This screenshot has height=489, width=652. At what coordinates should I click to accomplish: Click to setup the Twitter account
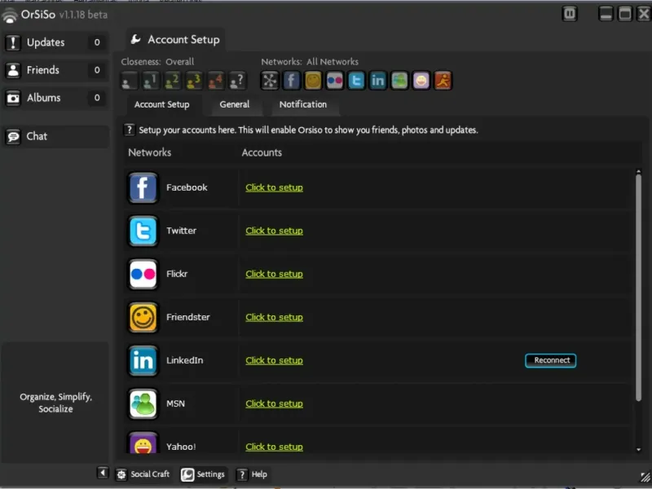click(274, 231)
